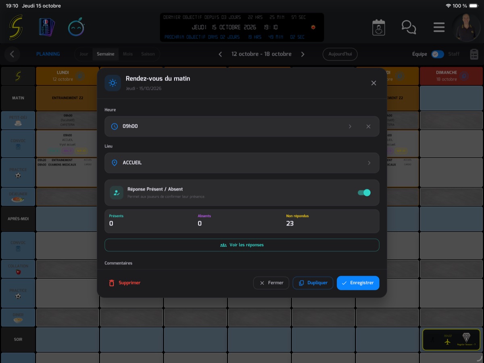This screenshot has height=363, width=484.
Task: Click the sun icon in dialog header
Action: [x=113, y=83]
